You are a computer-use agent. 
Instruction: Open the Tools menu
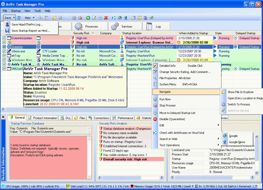coord(38,11)
